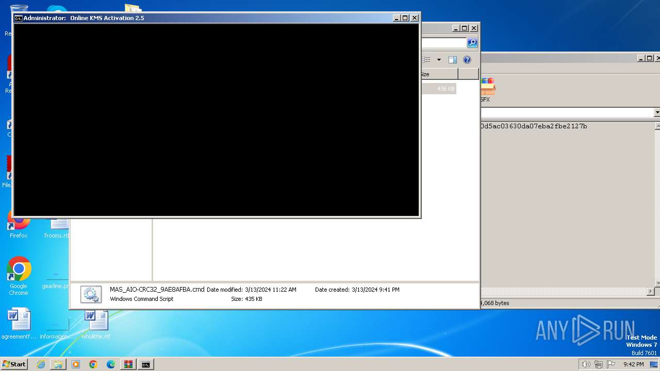Switch to WinRAR taskbar button
The image size is (660, 371).
[128, 364]
